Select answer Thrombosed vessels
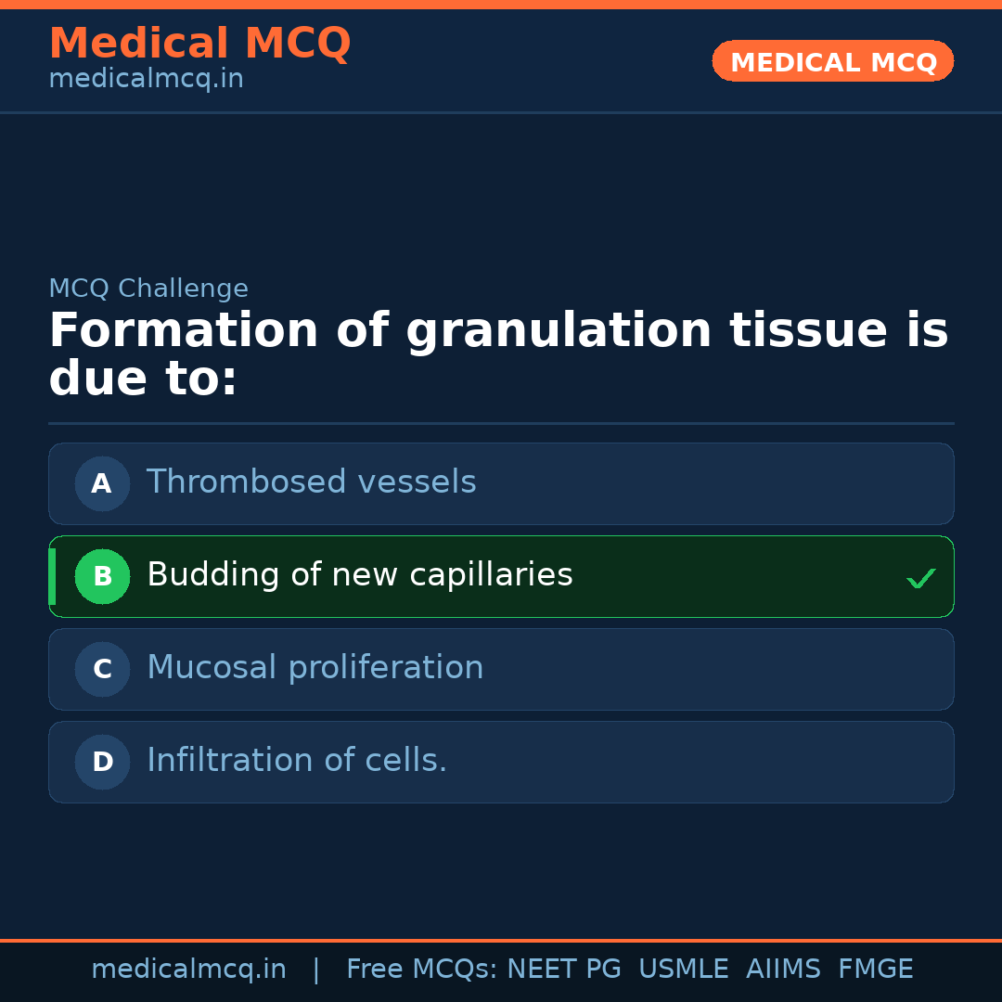The width and height of the screenshot is (1002, 1002). tap(311, 482)
